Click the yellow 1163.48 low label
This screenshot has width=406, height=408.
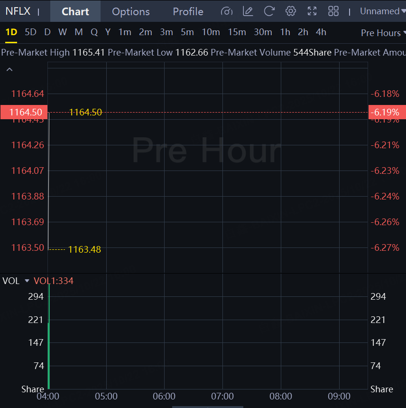pos(84,249)
